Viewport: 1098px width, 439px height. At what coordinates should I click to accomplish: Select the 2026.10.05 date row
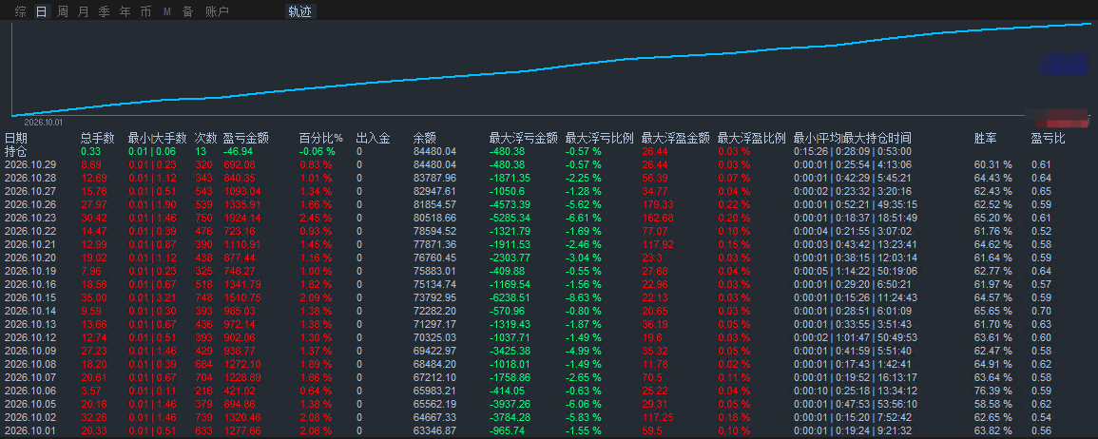pyautogui.click(x=549, y=404)
